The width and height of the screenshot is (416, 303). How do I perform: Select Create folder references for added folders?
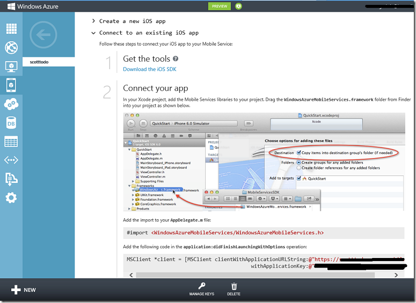[299, 168]
